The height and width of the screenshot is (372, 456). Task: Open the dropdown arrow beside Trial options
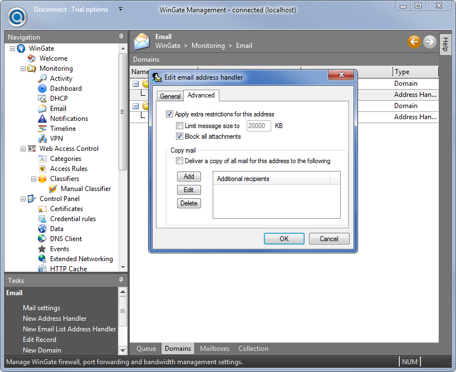pos(121,9)
